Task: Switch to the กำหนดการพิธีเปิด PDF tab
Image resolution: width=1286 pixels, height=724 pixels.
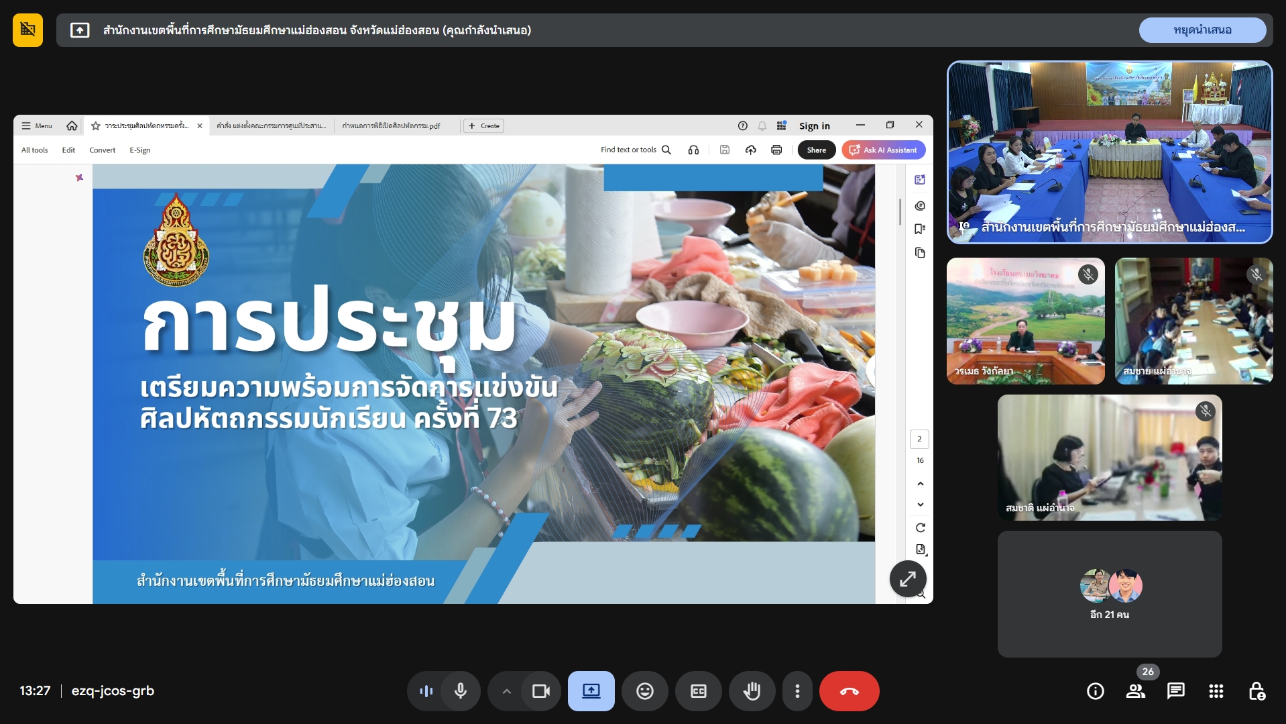Action: pos(391,126)
